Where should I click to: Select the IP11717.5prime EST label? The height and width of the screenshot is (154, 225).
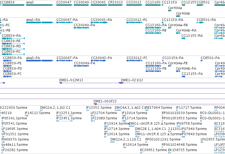coord(189,108)
